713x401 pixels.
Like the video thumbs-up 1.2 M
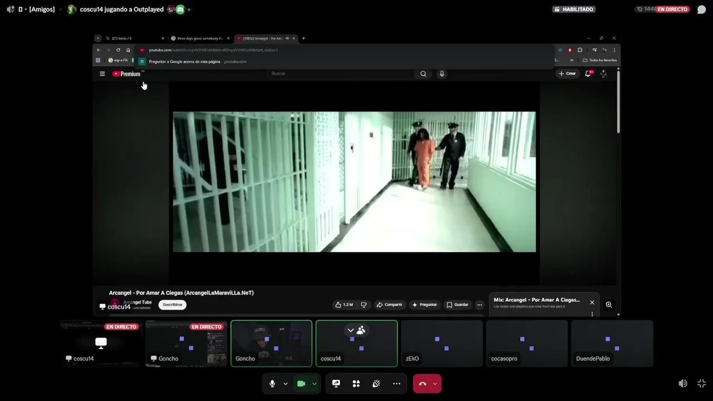tap(344, 305)
